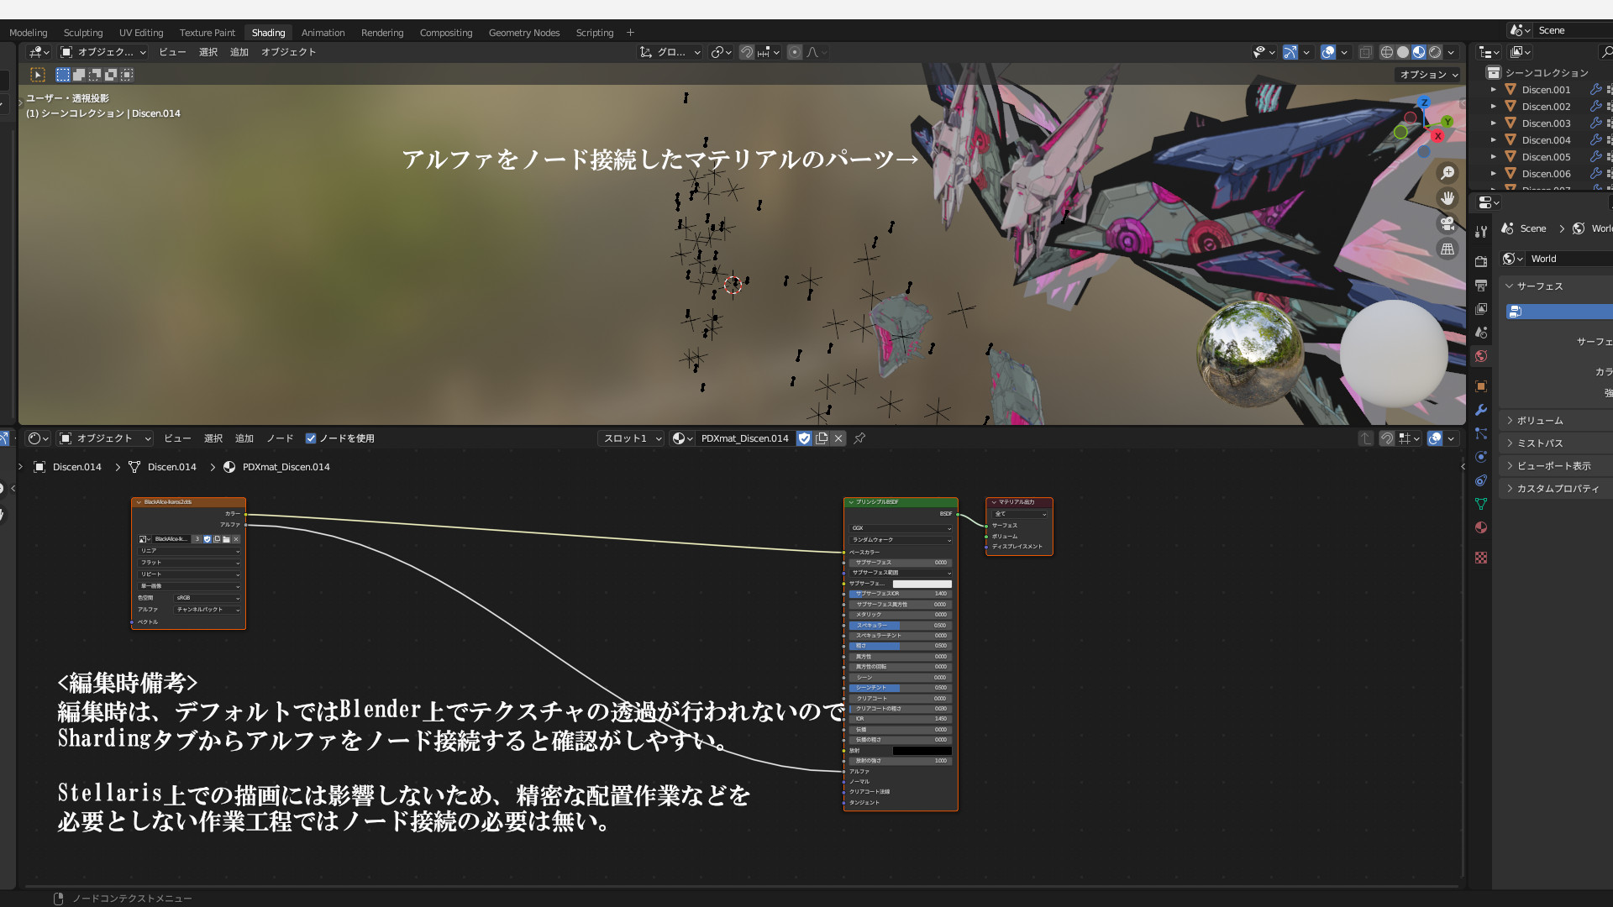Screen dimensions: 1613x907
Task: Open Tool properties tab in Properties editor
Action: 1481,232
